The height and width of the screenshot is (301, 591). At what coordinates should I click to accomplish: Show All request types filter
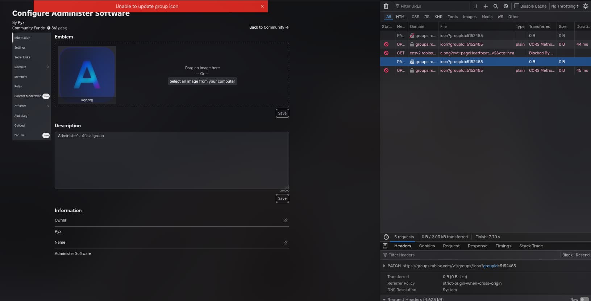click(388, 17)
